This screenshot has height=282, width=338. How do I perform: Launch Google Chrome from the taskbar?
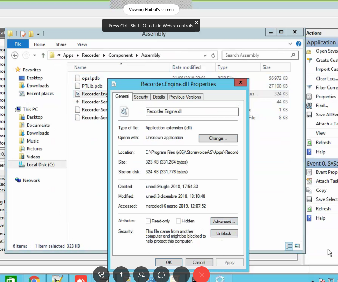(x=34, y=279)
